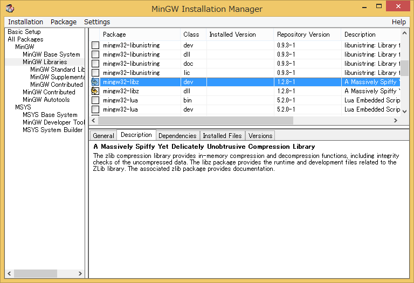The width and height of the screenshot is (414, 283).
Task: Click package list scroll left arrow
Action: point(93,120)
